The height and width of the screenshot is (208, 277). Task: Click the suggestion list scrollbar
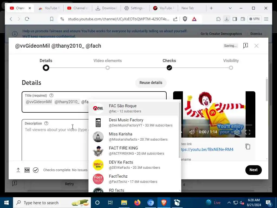180,130
